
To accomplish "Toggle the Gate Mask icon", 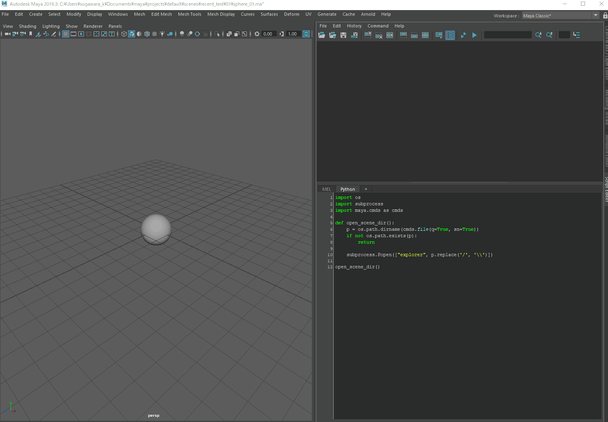I will (x=89, y=34).
